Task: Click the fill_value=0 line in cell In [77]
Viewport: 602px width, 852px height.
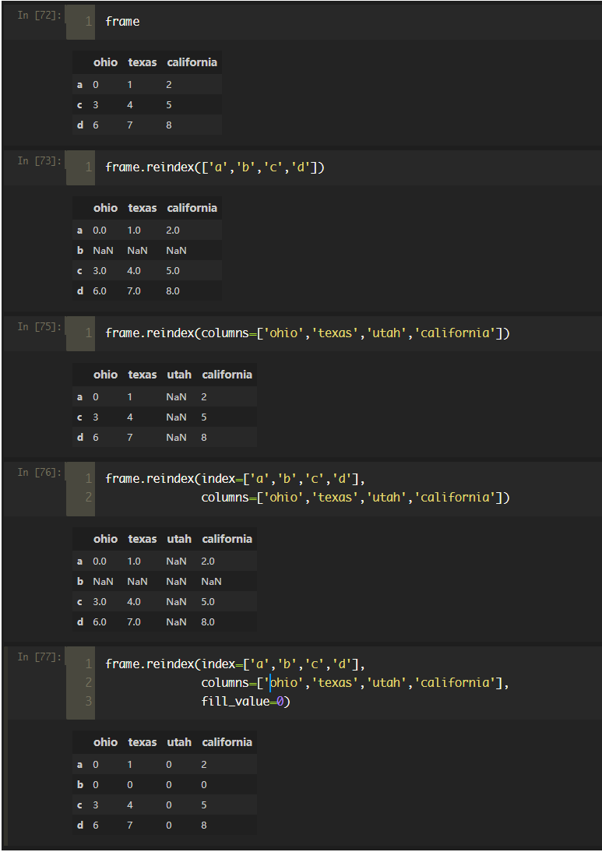Action: point(245,702)
